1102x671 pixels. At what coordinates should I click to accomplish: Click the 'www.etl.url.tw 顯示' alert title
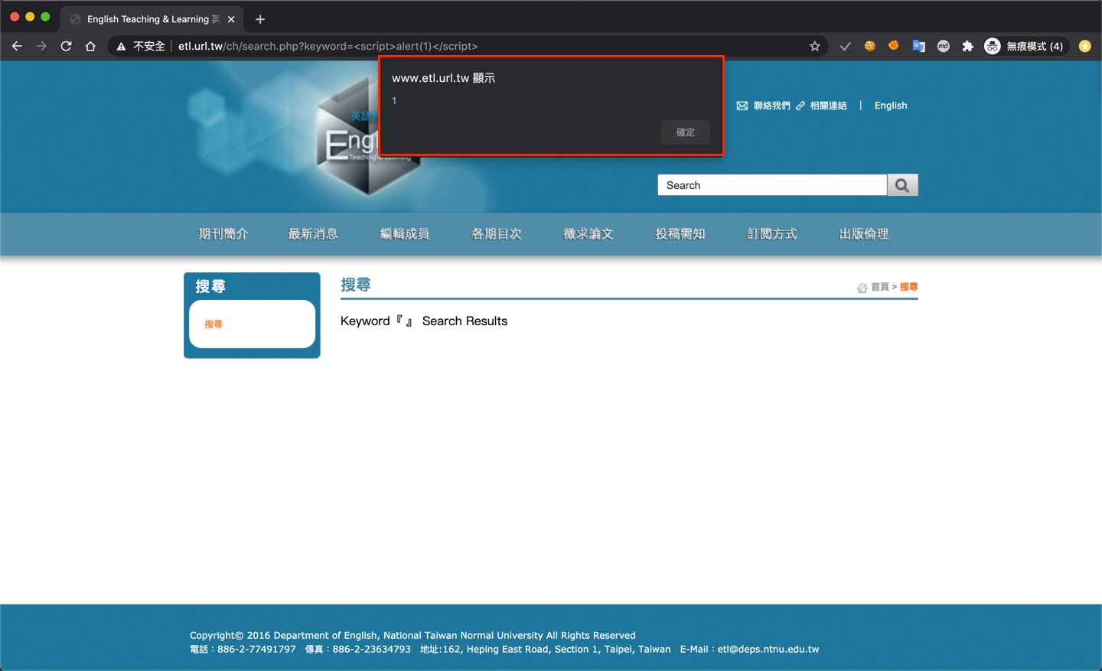444,78
